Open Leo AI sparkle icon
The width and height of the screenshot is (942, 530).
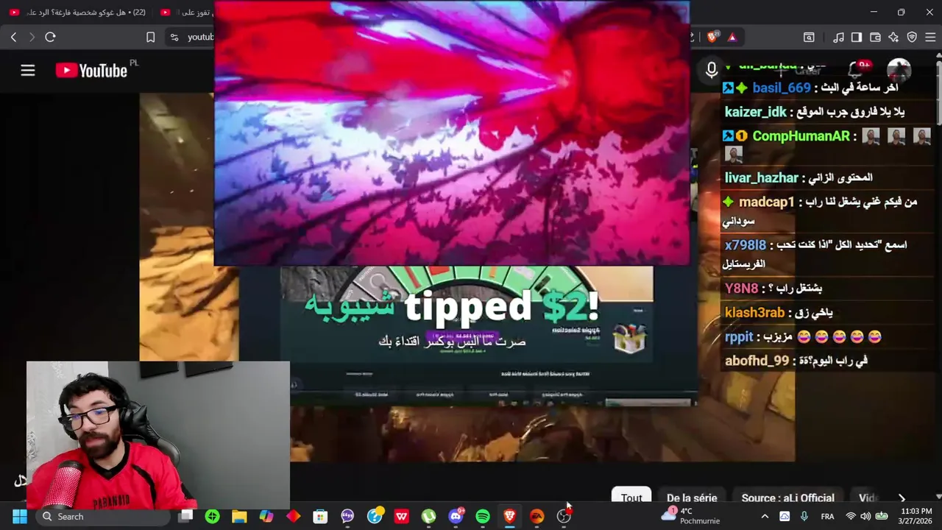point(893,37)
